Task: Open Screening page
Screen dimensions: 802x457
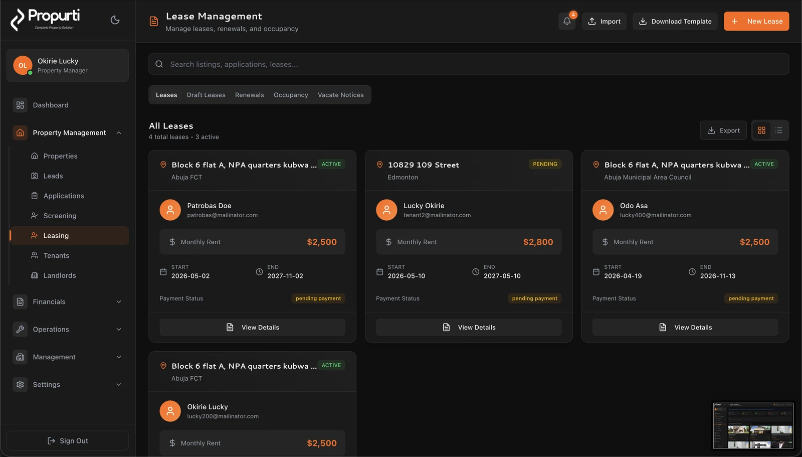Action: (70, 216)
